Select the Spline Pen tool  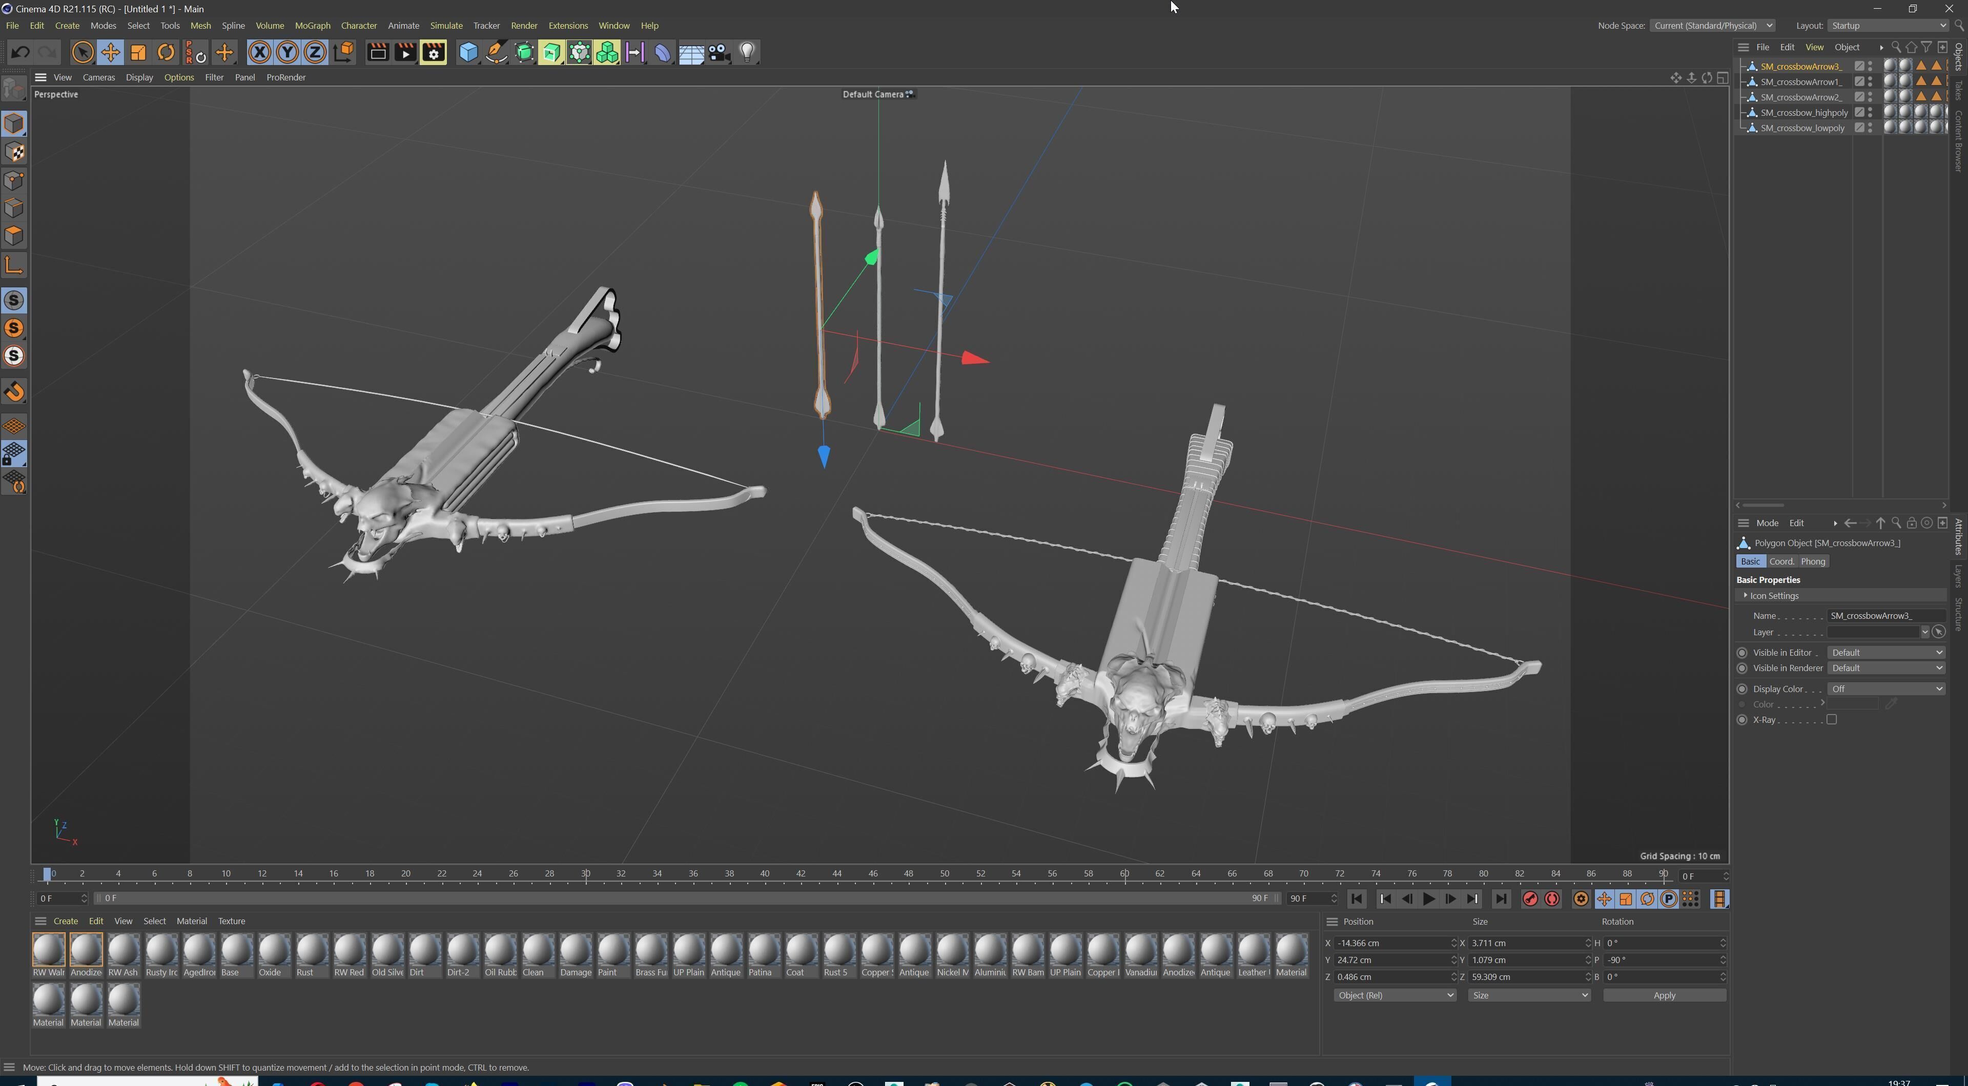click(496, 52)
